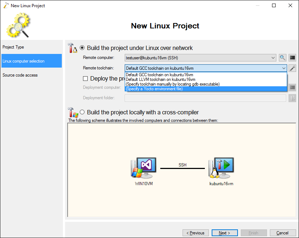Click the Deployment folder input field
Image resolution: width=299 pixels, height=238 pixels.
pyautogui.click(x=205, y=98)
